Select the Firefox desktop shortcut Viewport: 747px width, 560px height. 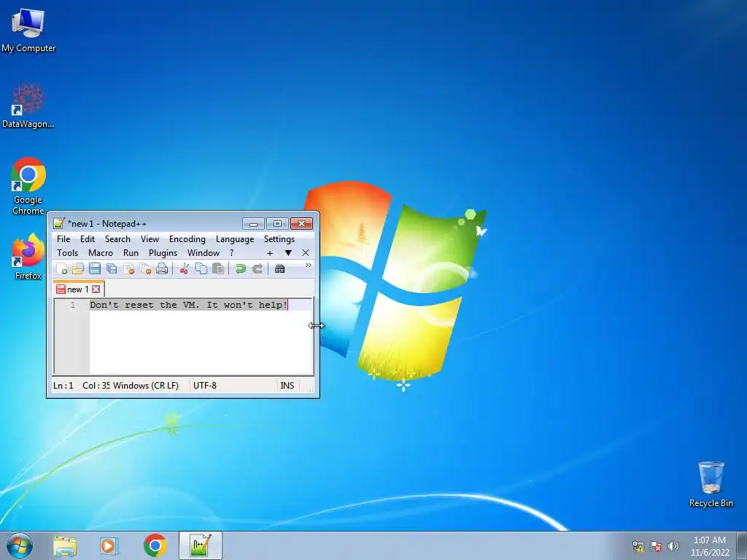point(28,256)
